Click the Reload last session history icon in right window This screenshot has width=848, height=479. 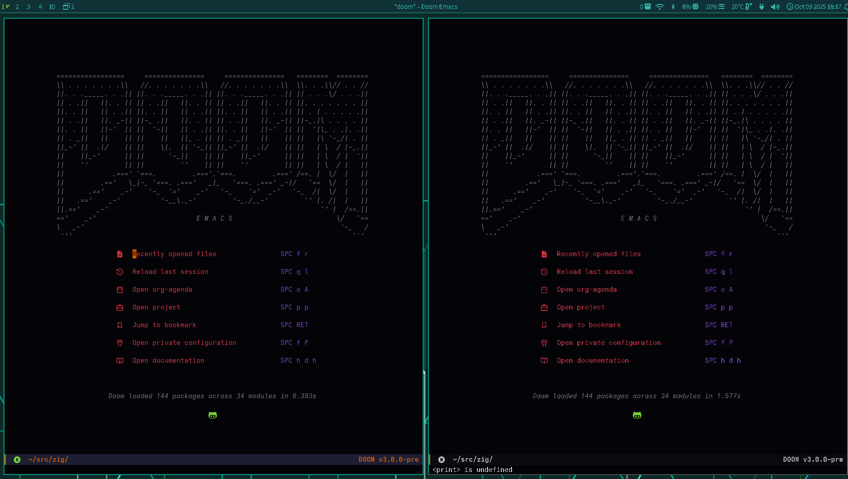(544, 272)
